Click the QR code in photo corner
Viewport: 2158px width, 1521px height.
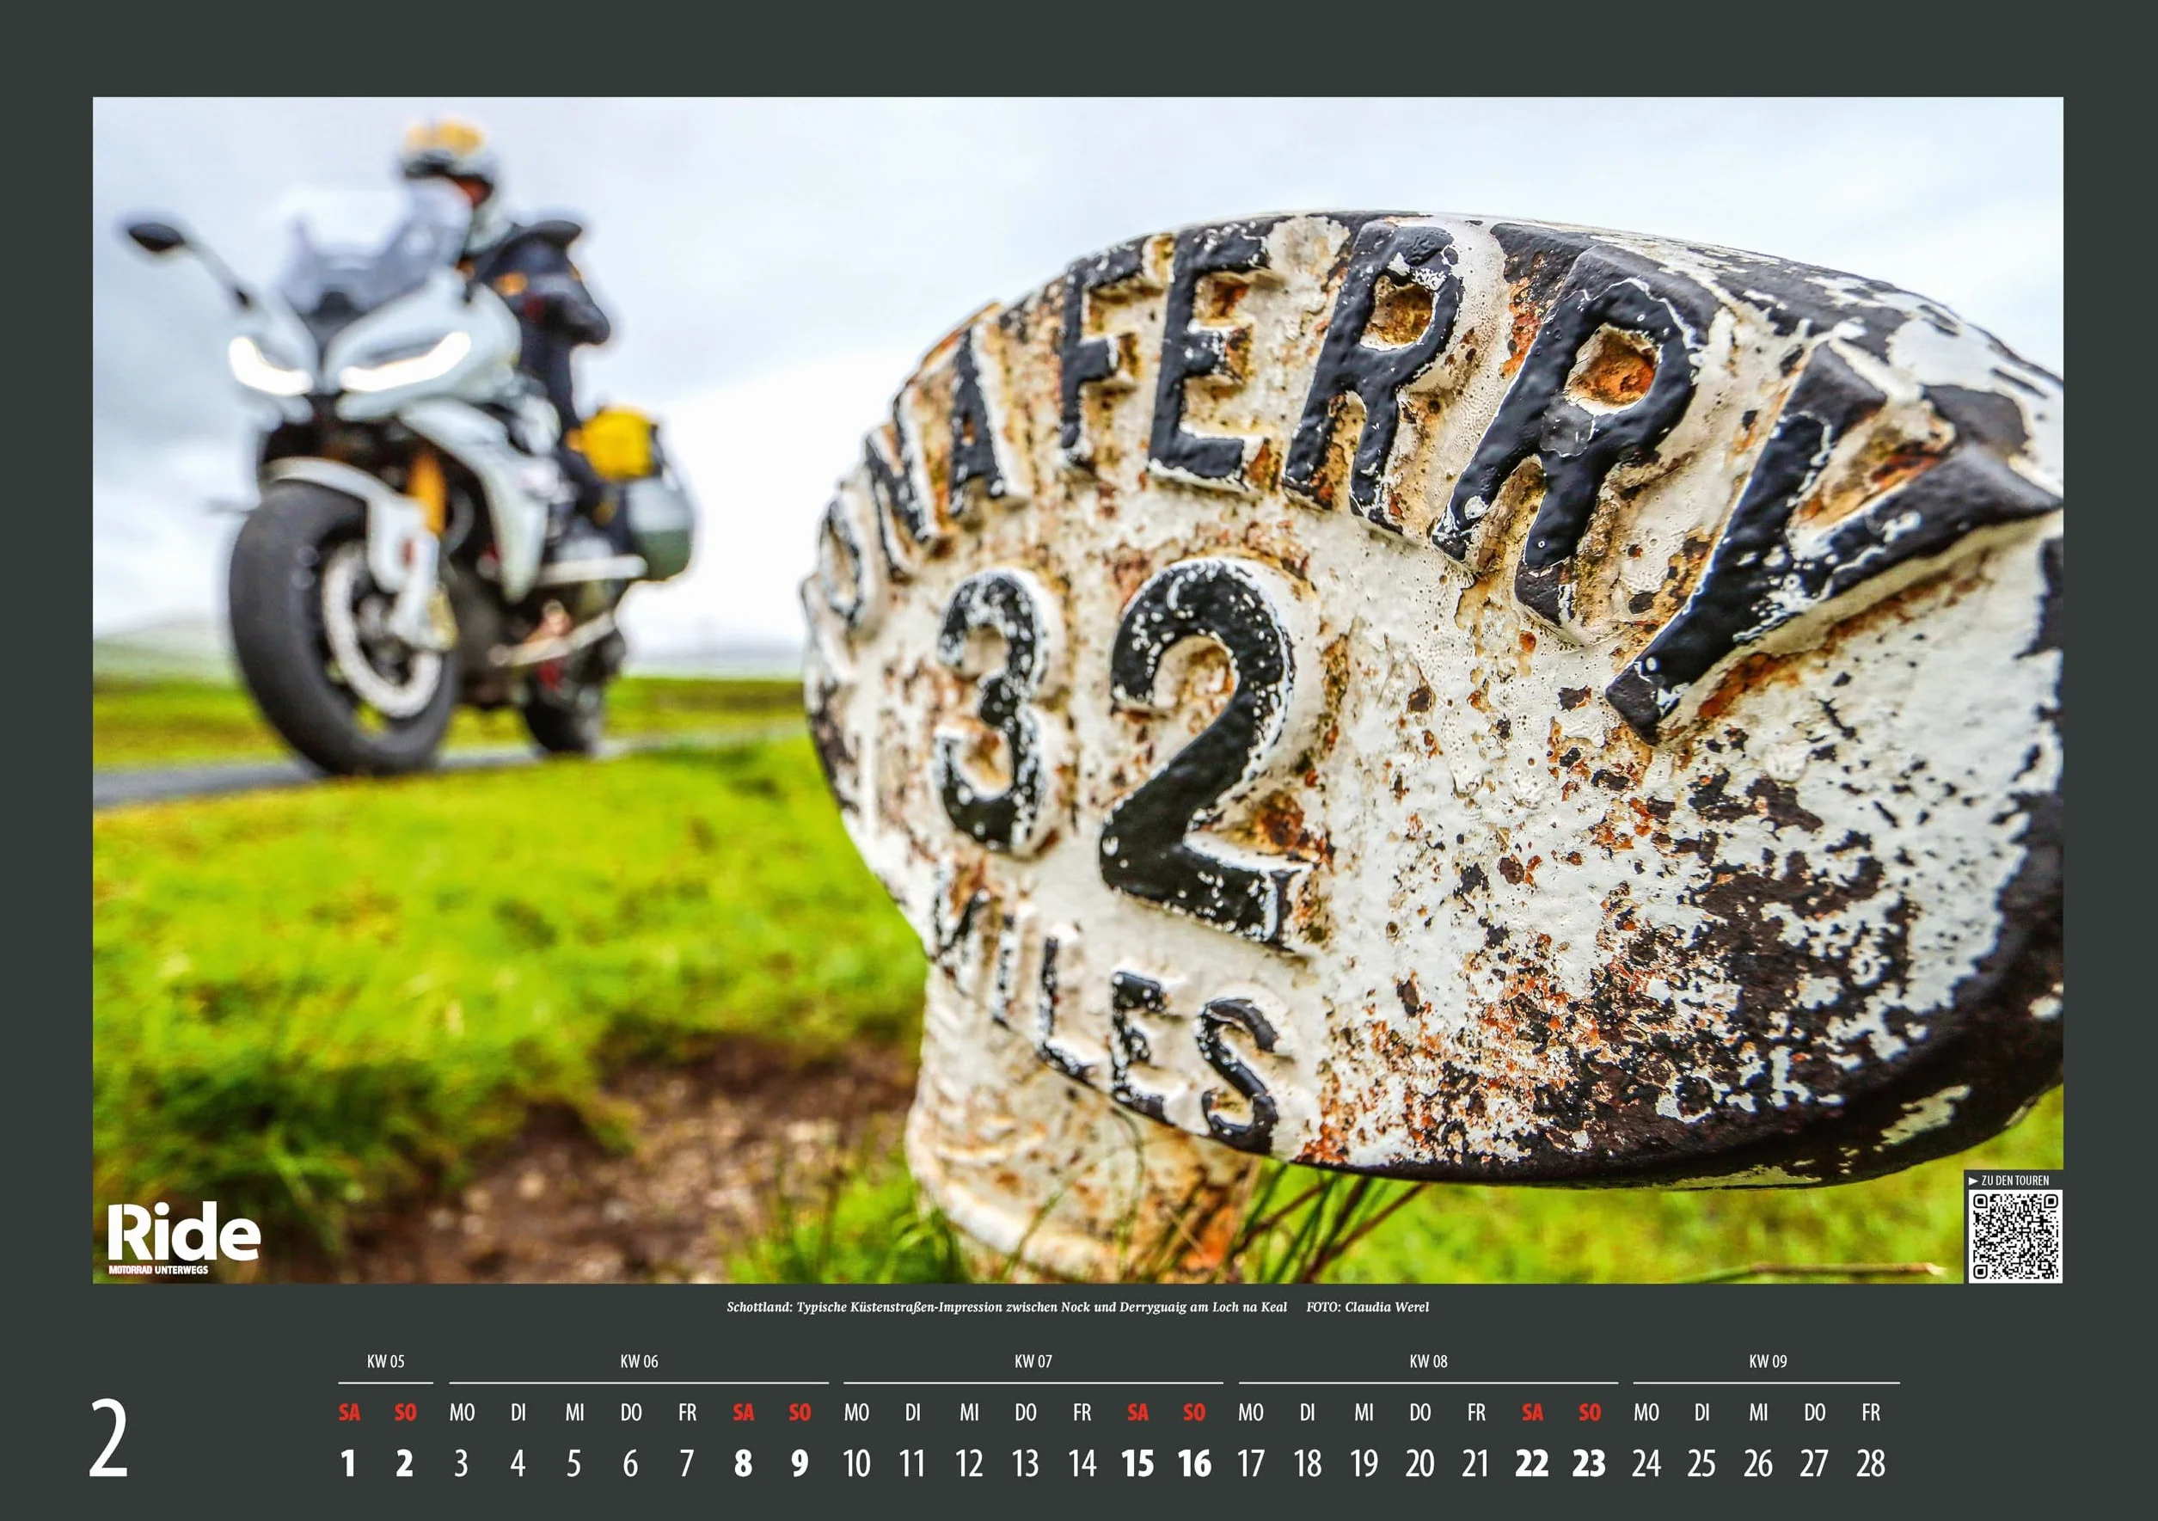pyautogui.click(x=2016, y=1236)
